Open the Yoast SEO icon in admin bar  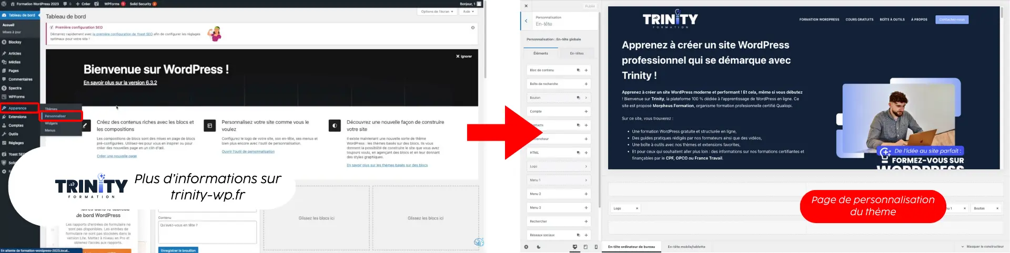pyautogui.click(x=97, y=4)
